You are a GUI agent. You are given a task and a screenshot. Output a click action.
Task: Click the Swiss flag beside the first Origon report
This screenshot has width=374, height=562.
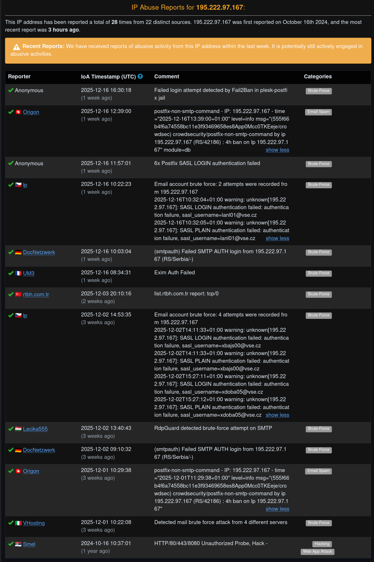click(18, 112)
